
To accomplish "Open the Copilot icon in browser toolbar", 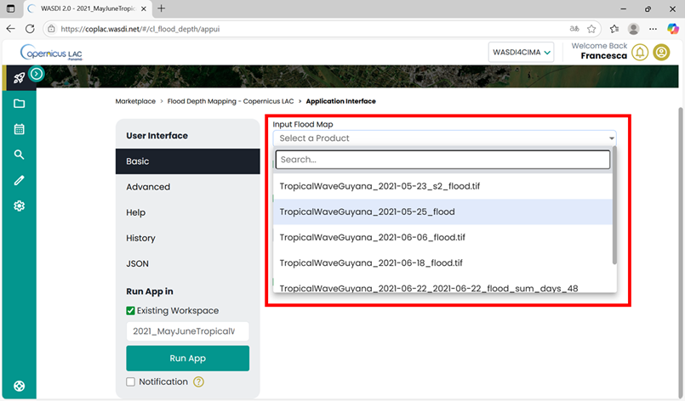I will click(x=673, y=29).
